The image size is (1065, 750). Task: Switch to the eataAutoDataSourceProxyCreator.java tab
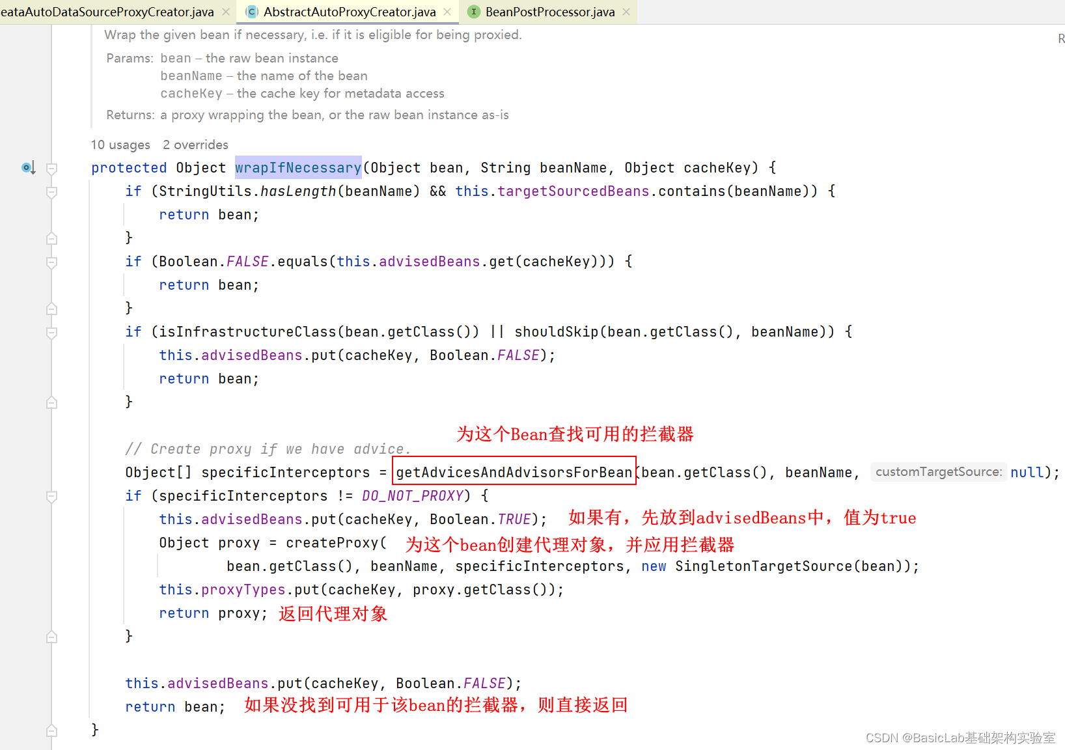[x=107, y=12]
